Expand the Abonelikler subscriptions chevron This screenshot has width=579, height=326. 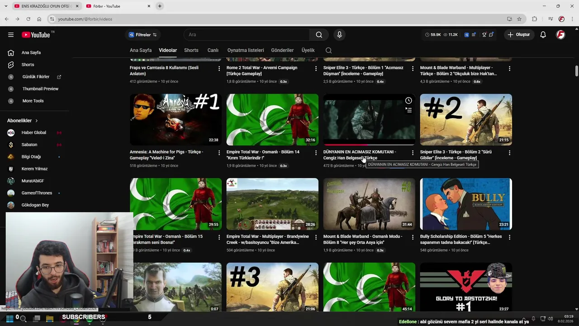click(37, 121)
